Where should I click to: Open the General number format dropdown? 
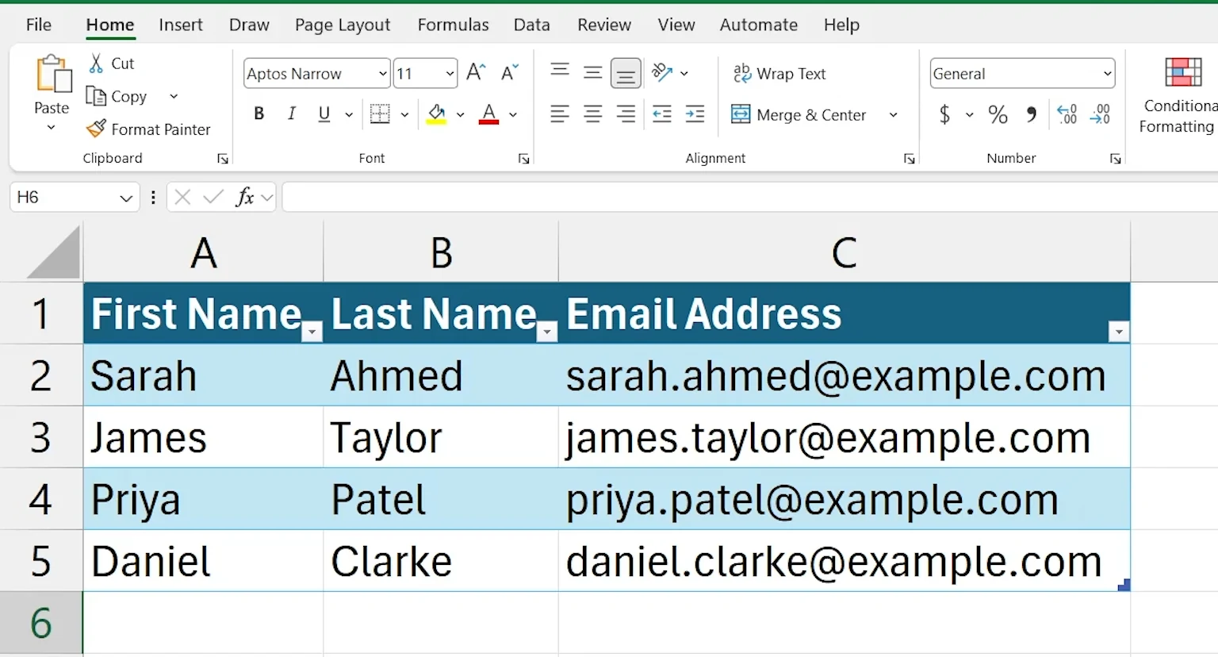1107,74
